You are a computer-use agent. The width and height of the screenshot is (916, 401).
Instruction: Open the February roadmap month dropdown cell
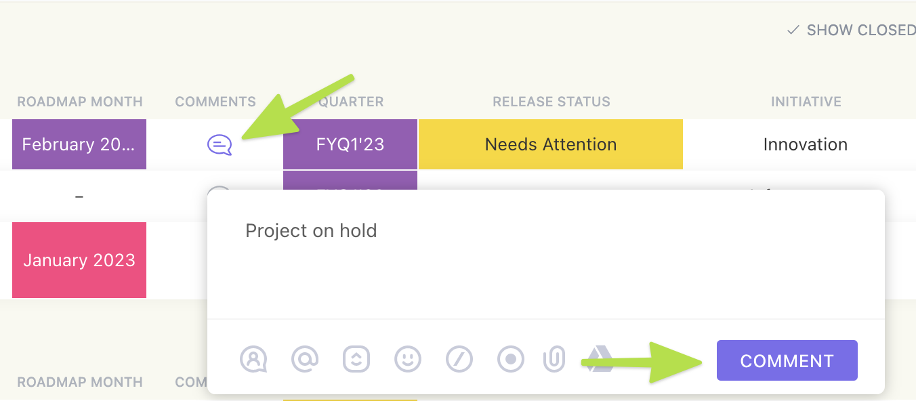[x=79, y=144]
